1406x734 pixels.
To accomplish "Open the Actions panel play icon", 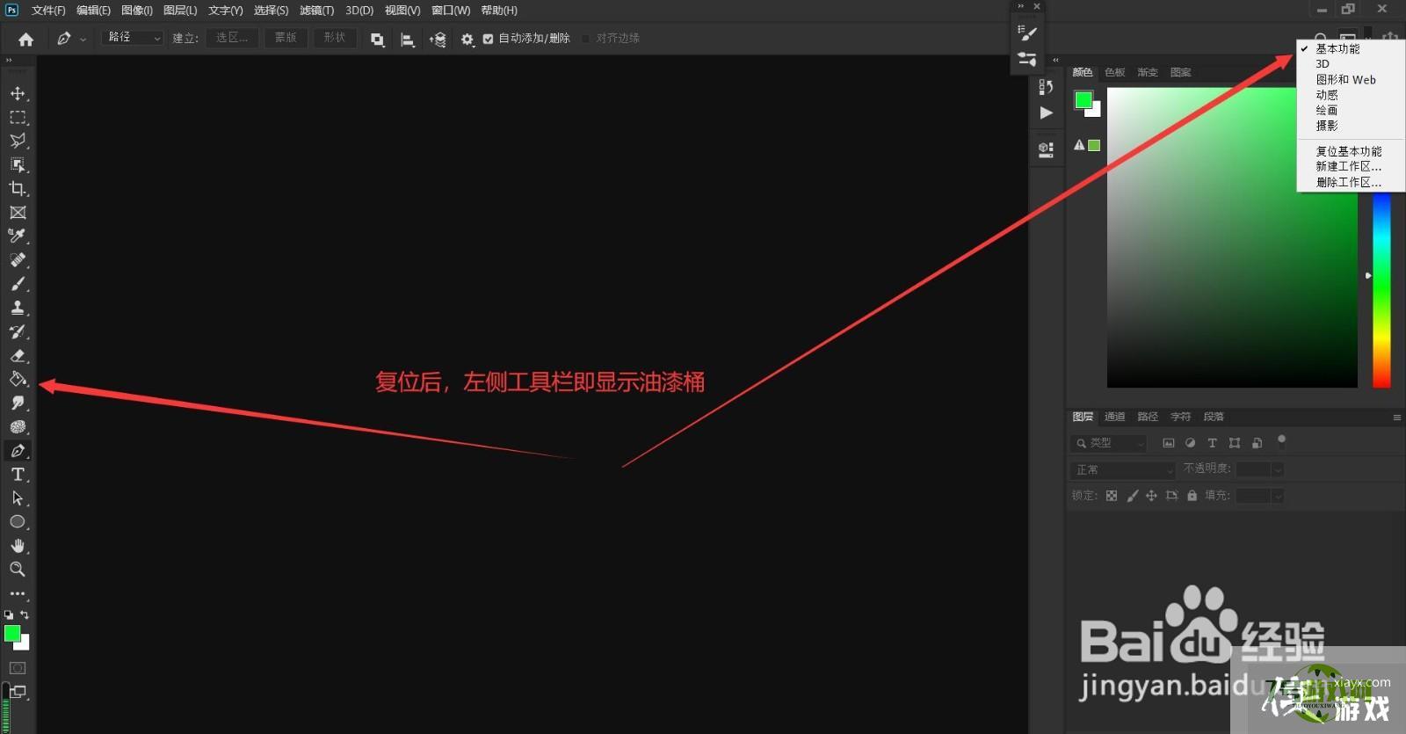I will click(x=1046, y=113).
